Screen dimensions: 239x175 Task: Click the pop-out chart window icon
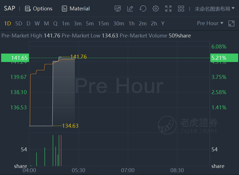(231, 23)
